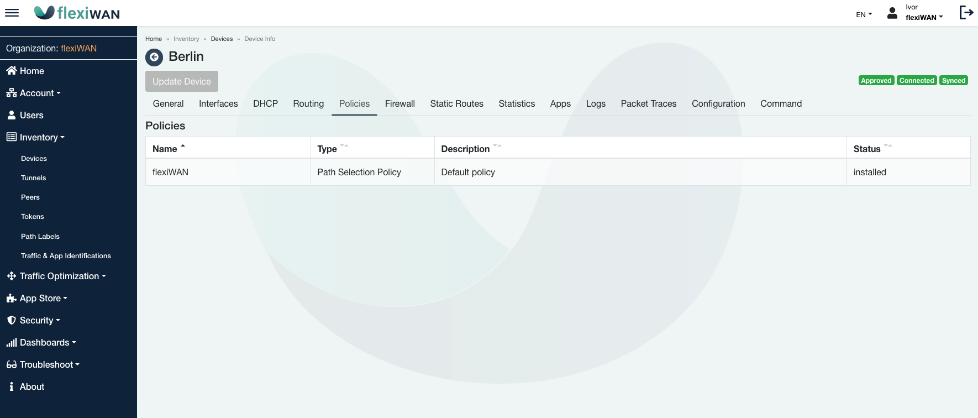Toggle sort on the Status column

pos(887,147)
